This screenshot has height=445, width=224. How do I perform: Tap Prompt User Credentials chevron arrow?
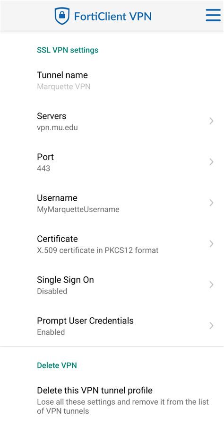click(x=211, y=326)
